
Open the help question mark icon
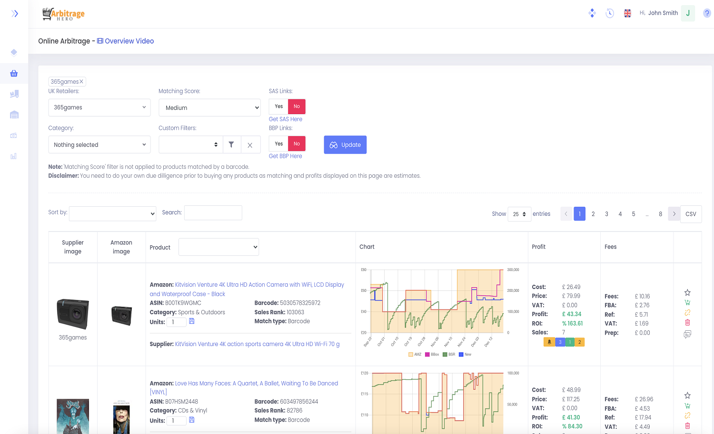(707, 13)
